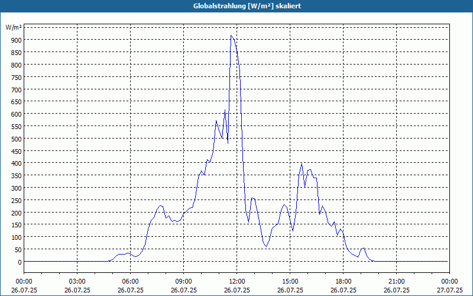Image resolution: width=473 pixels, height=296 pixels.
Task: Click the 300 y-axis value
Action: (17, 188)
